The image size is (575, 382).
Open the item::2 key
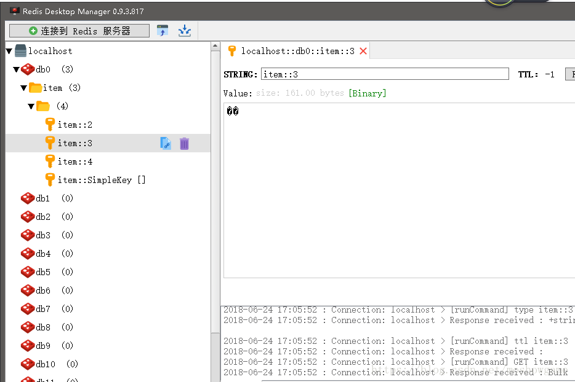coord(75,125)
